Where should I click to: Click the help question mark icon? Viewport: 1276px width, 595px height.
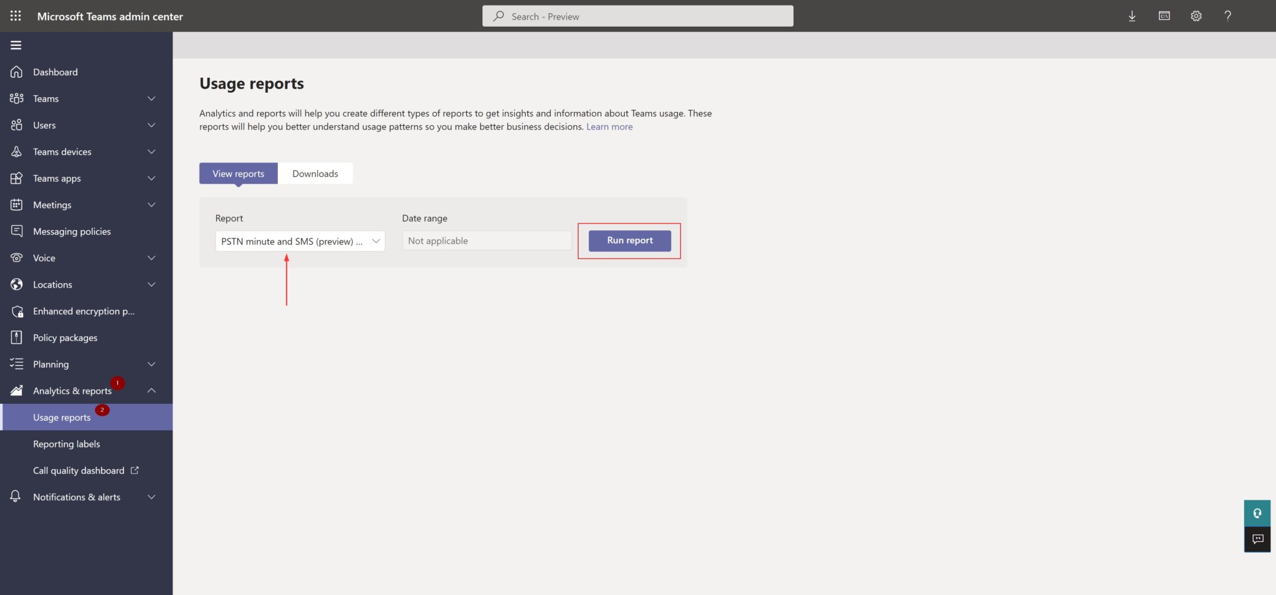(1228, 16)
